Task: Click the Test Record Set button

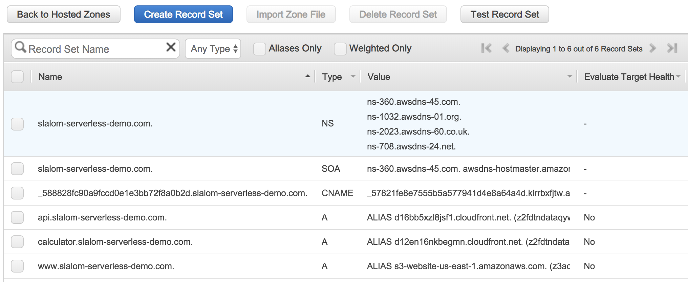Action: pos(504,14)
